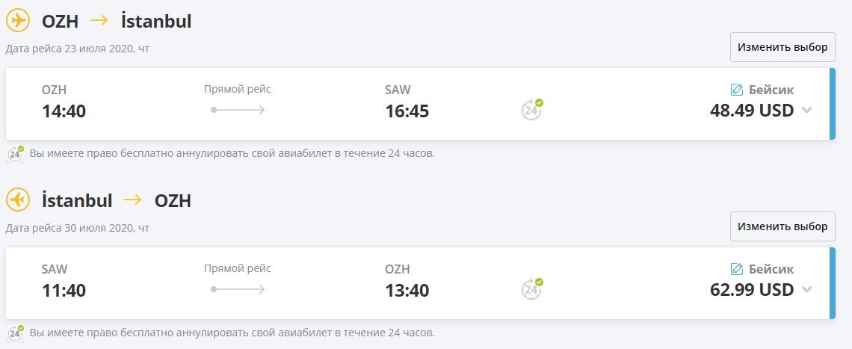
Task: Click the 62.99 USD price
Action: click(751, 290)
